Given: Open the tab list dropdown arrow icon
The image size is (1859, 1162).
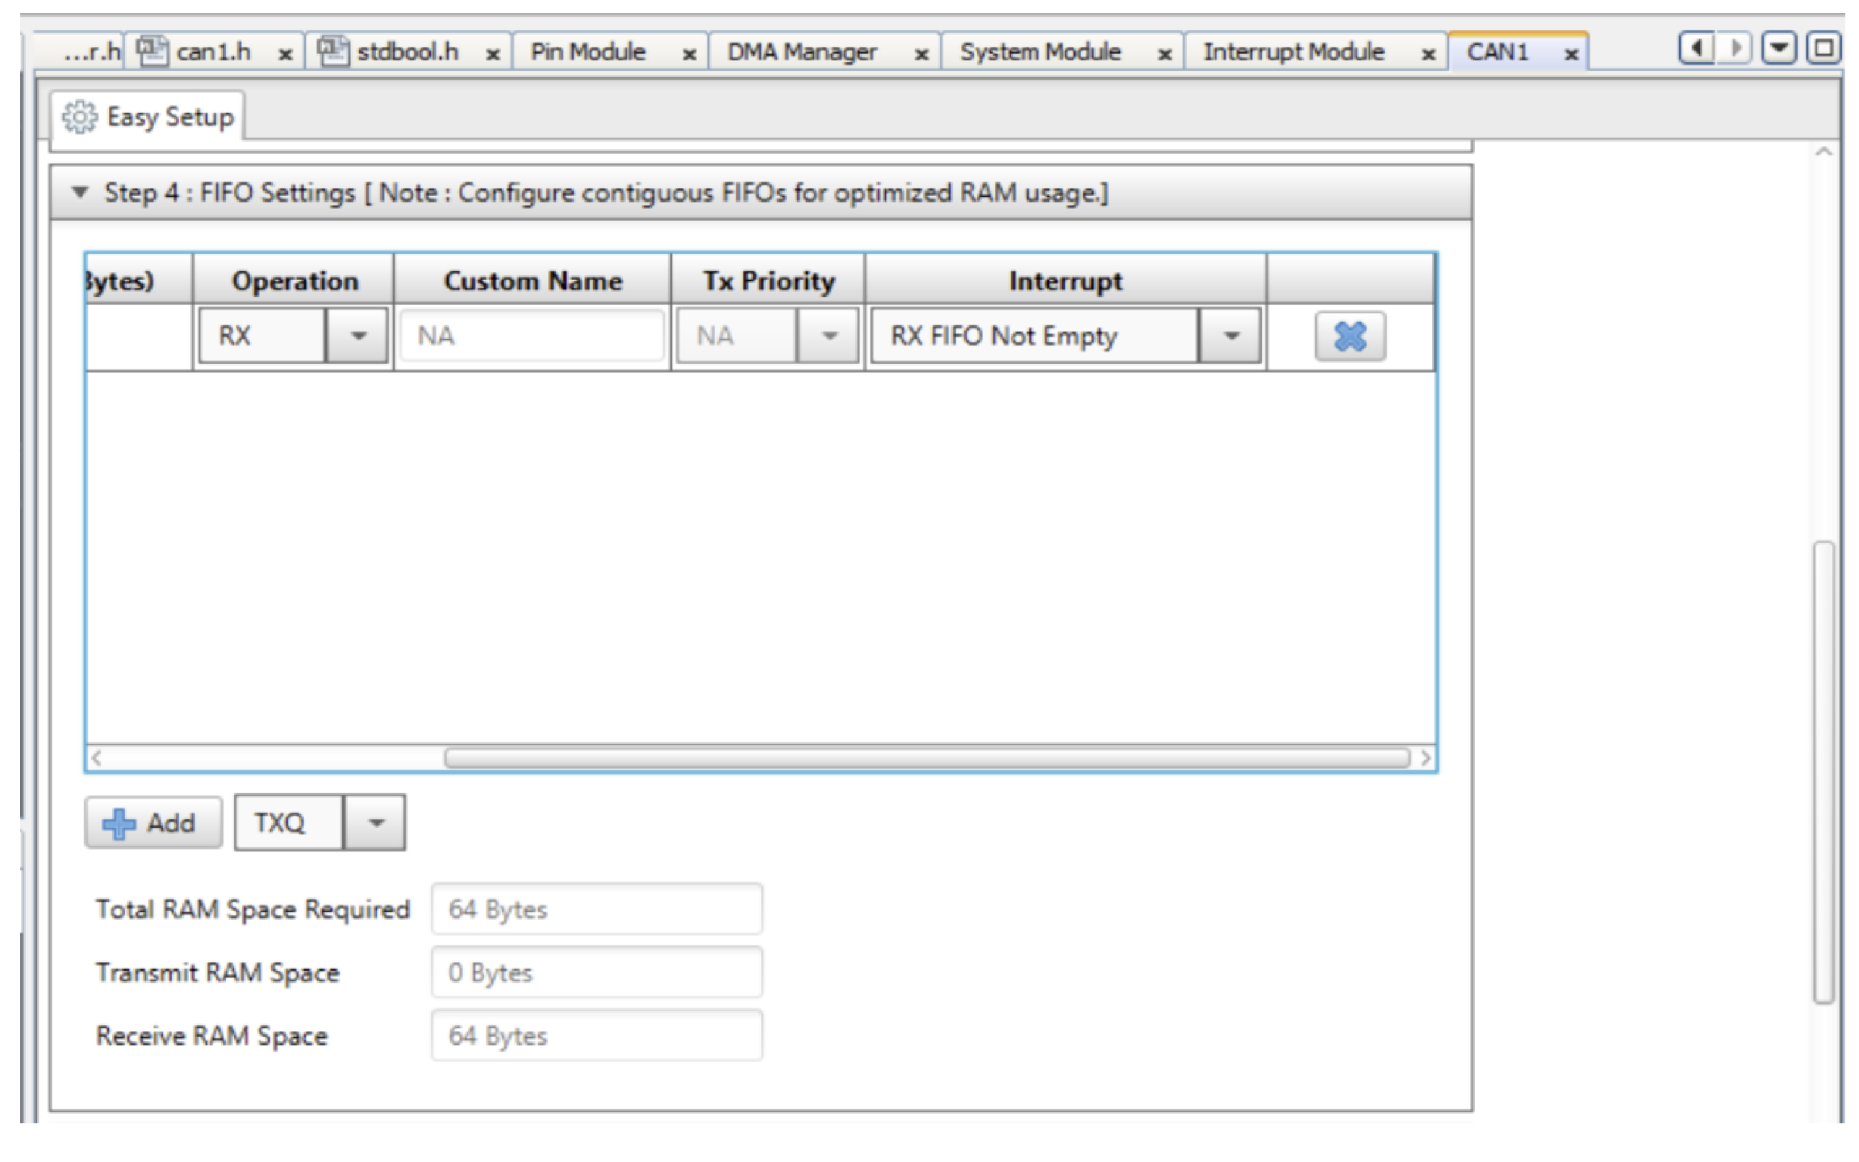Looking at the screenshot, I should (1778, 48).
